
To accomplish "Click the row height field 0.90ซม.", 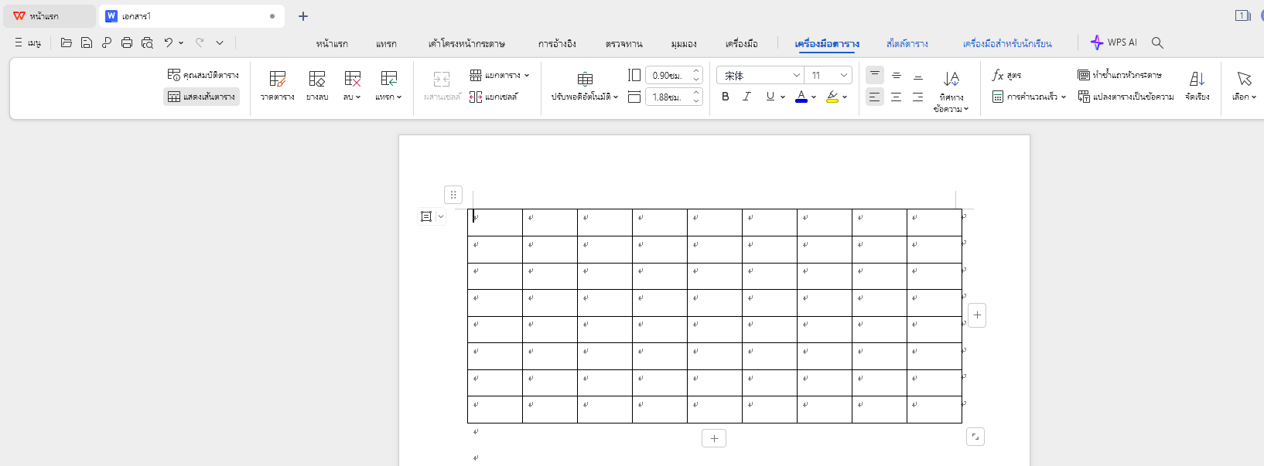I will coord(668,75).
